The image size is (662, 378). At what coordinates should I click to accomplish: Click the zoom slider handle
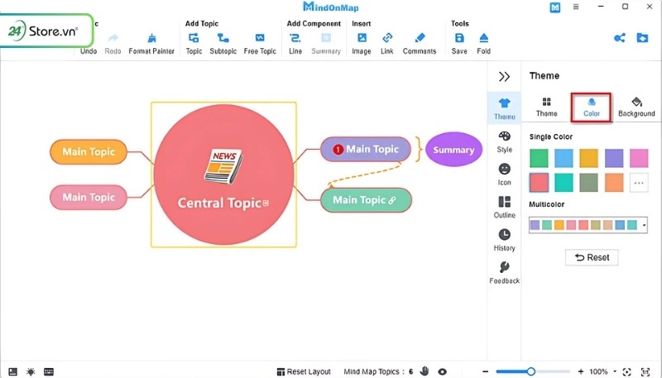click(531, 371)
